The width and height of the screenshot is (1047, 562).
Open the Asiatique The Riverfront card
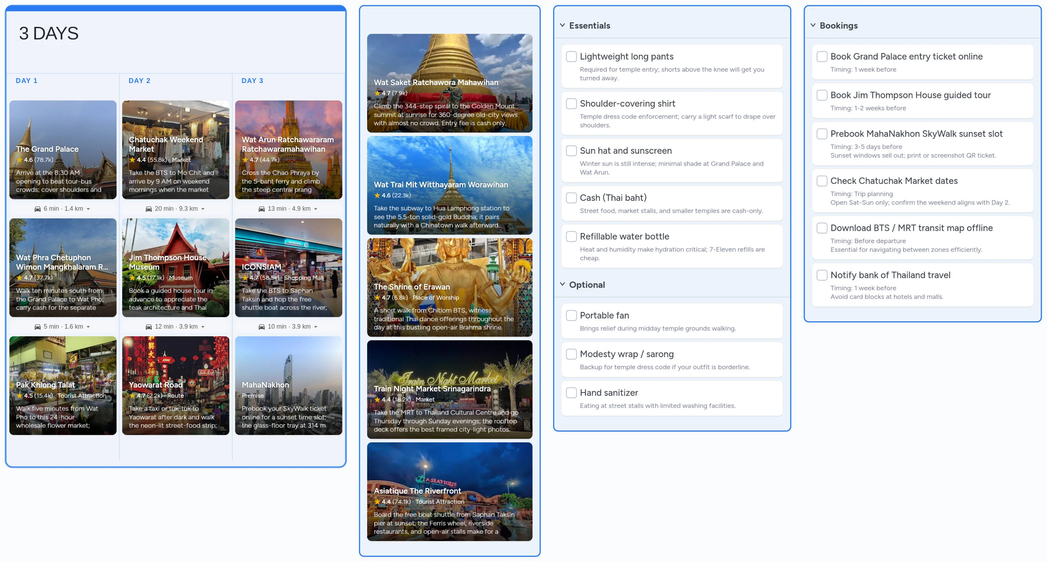450,492
